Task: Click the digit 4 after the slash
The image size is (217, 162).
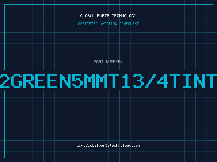Action: (x=163, y=81)
